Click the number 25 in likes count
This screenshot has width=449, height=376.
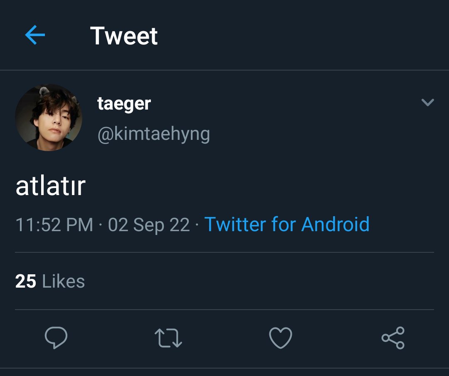[25, 281]
